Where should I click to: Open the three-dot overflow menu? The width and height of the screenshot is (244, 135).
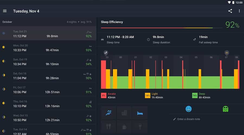click(x=239, y=11)
